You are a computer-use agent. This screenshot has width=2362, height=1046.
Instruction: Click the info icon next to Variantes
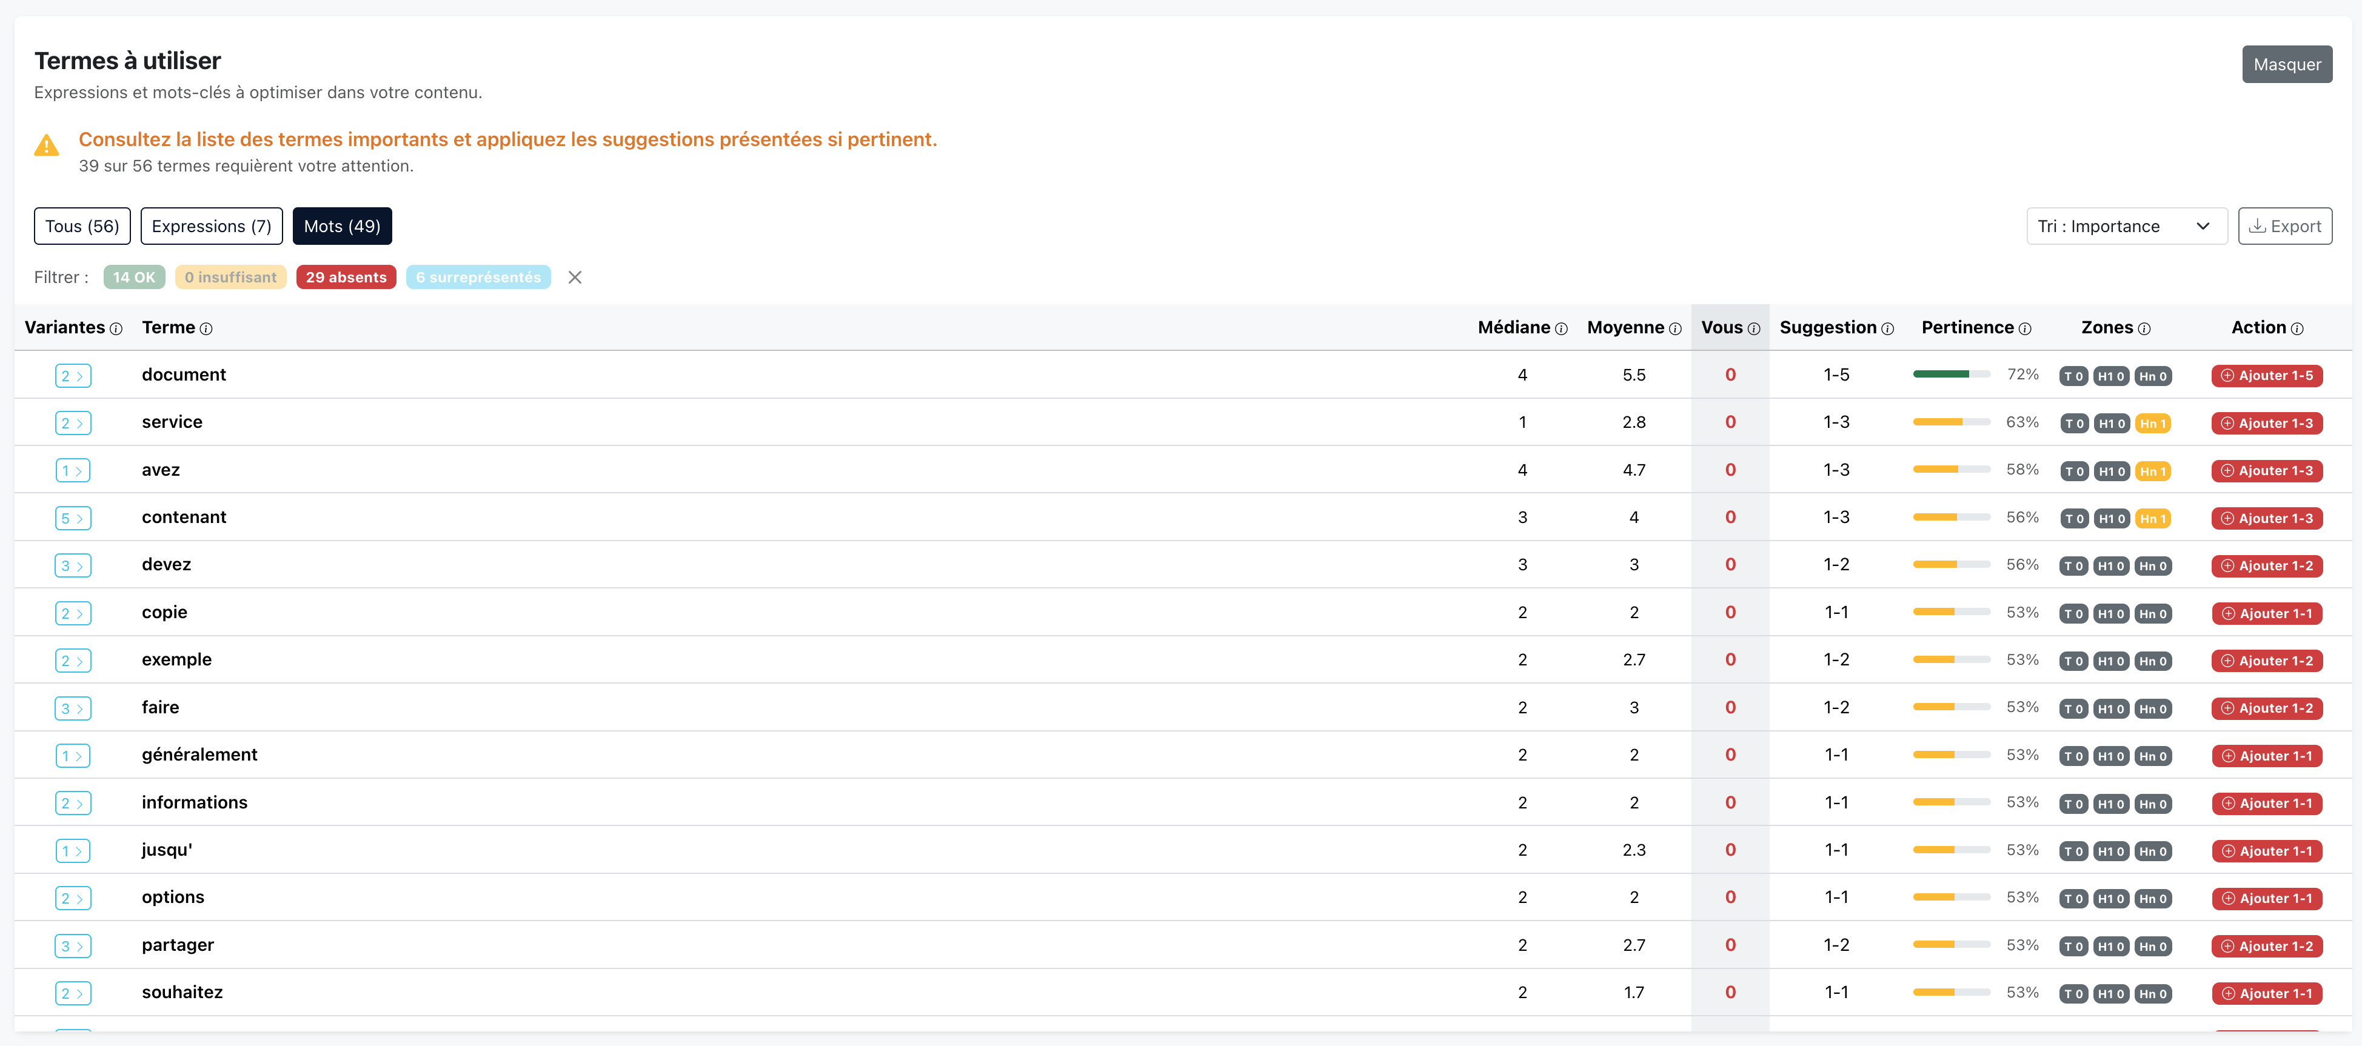click(116, 329)
